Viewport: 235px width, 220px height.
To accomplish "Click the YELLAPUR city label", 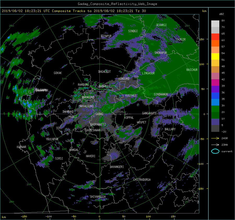I will point(52,139).
